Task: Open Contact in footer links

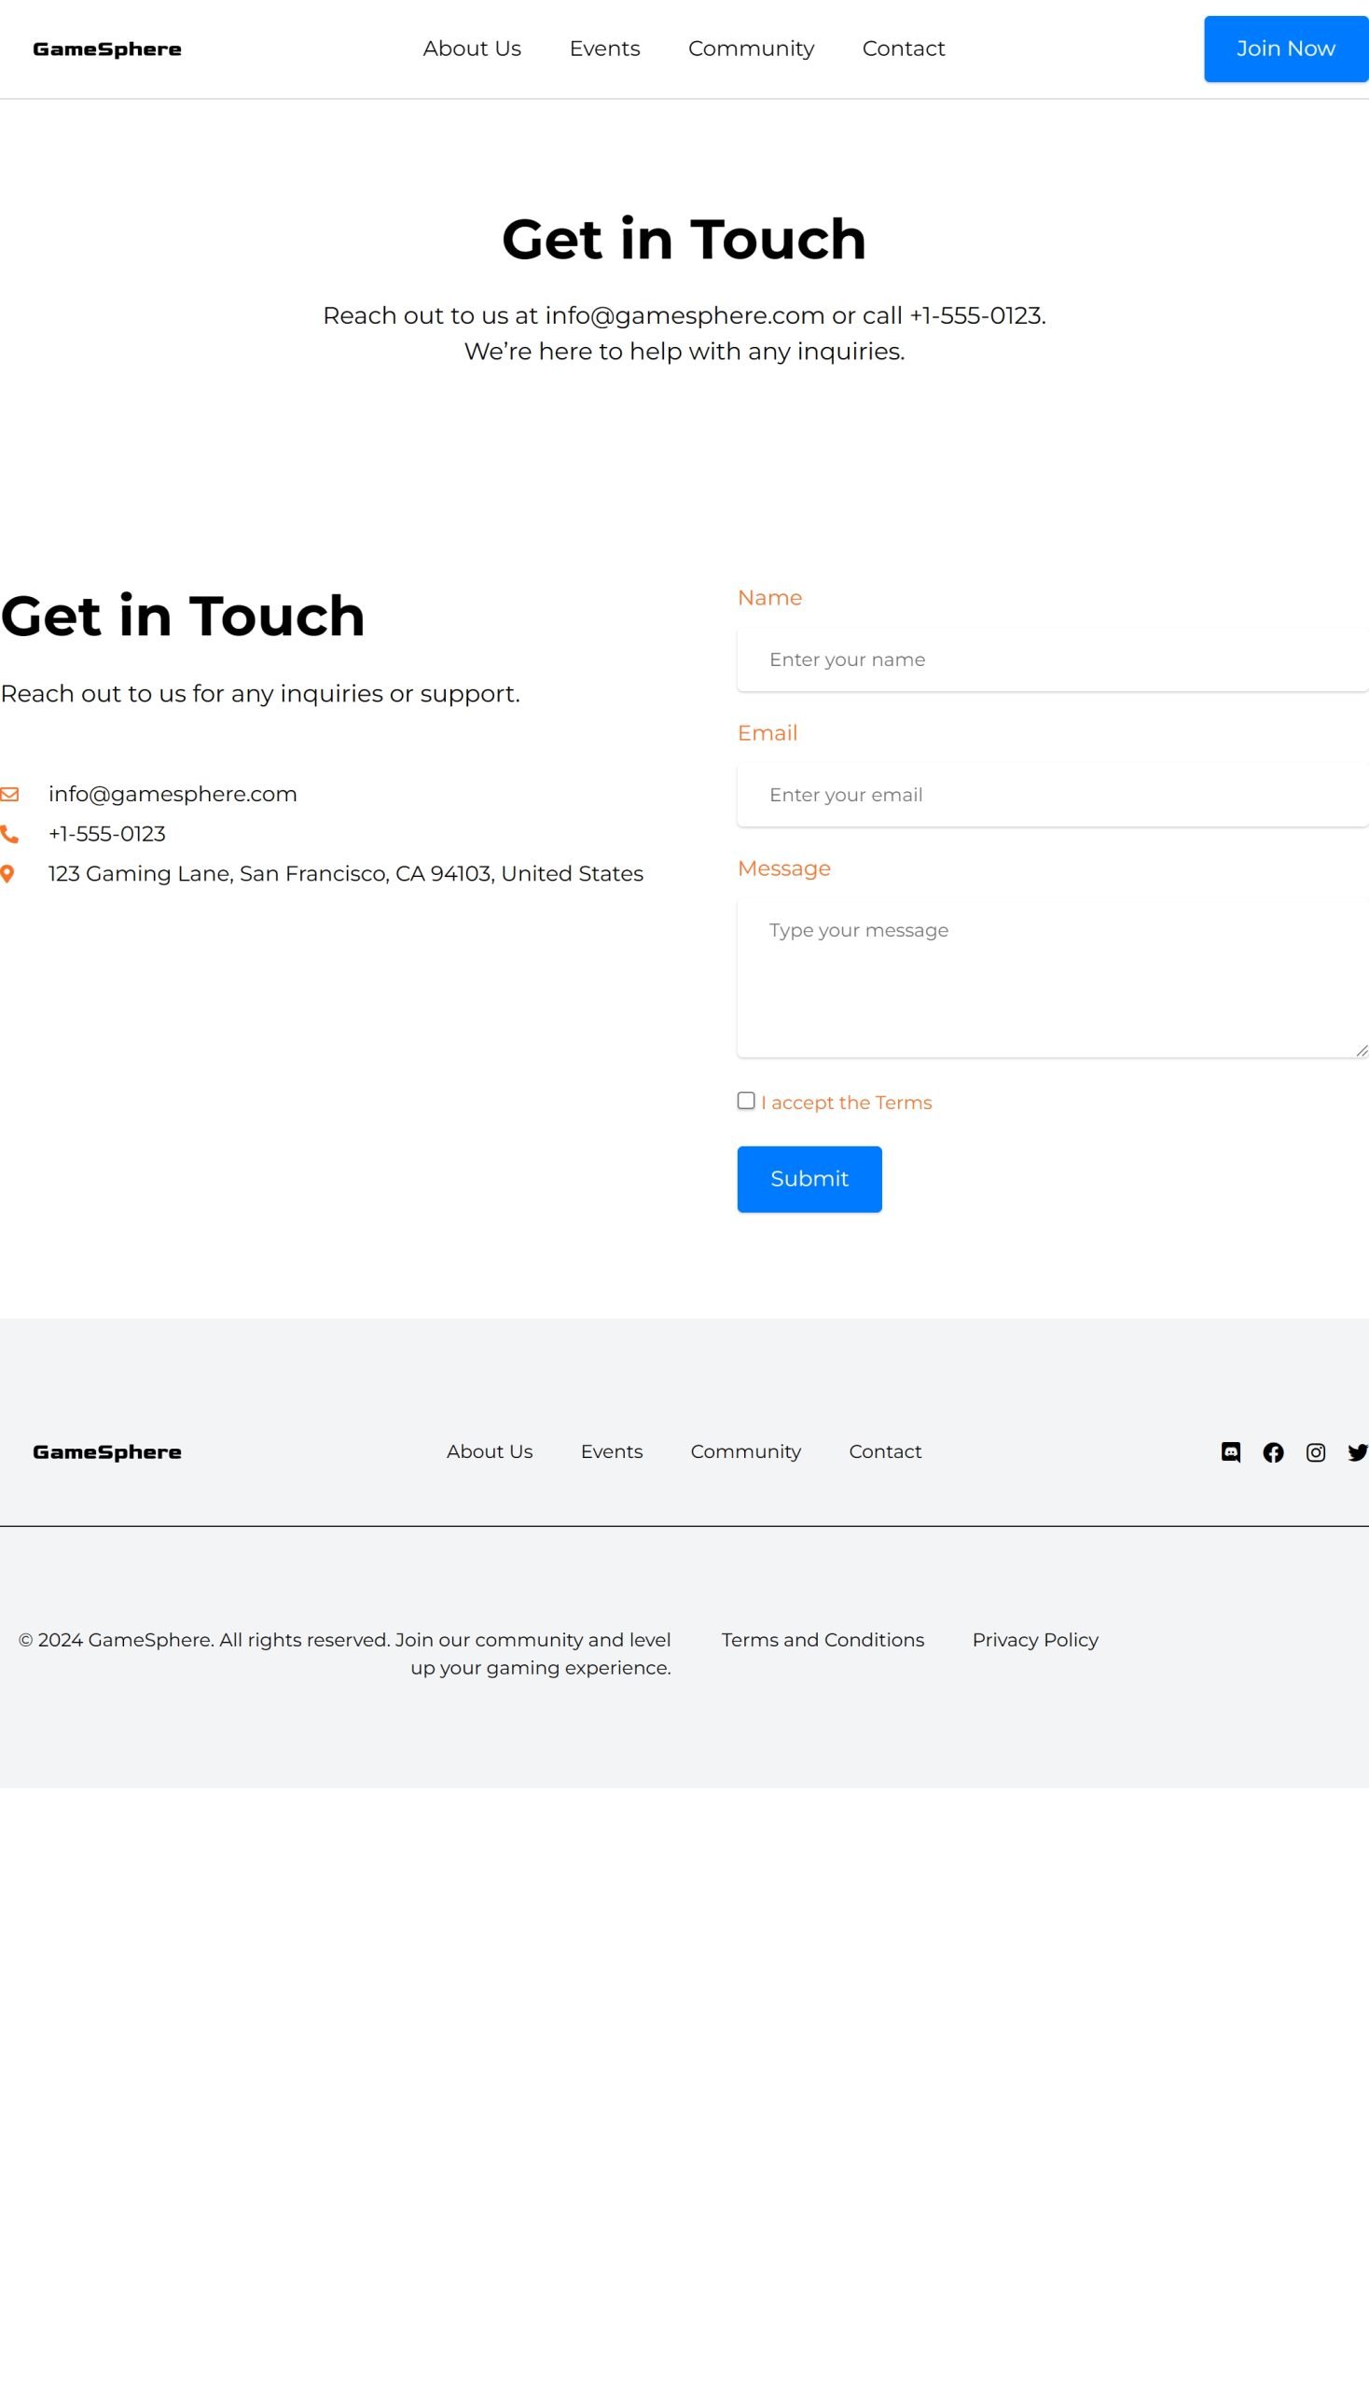Action: coord(885,1451)
